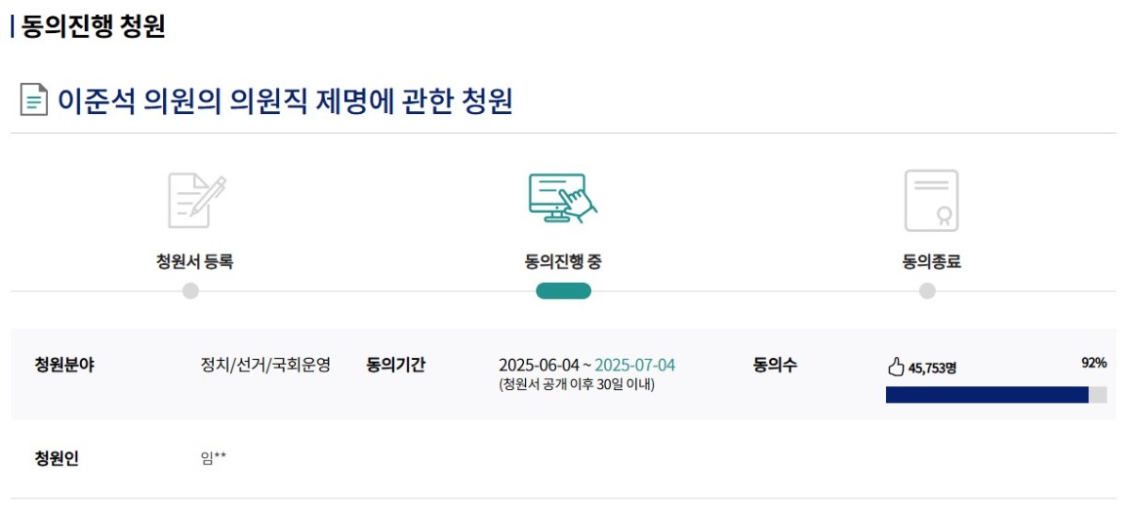Click the document icon beside petition title

[x=34, y=100]
